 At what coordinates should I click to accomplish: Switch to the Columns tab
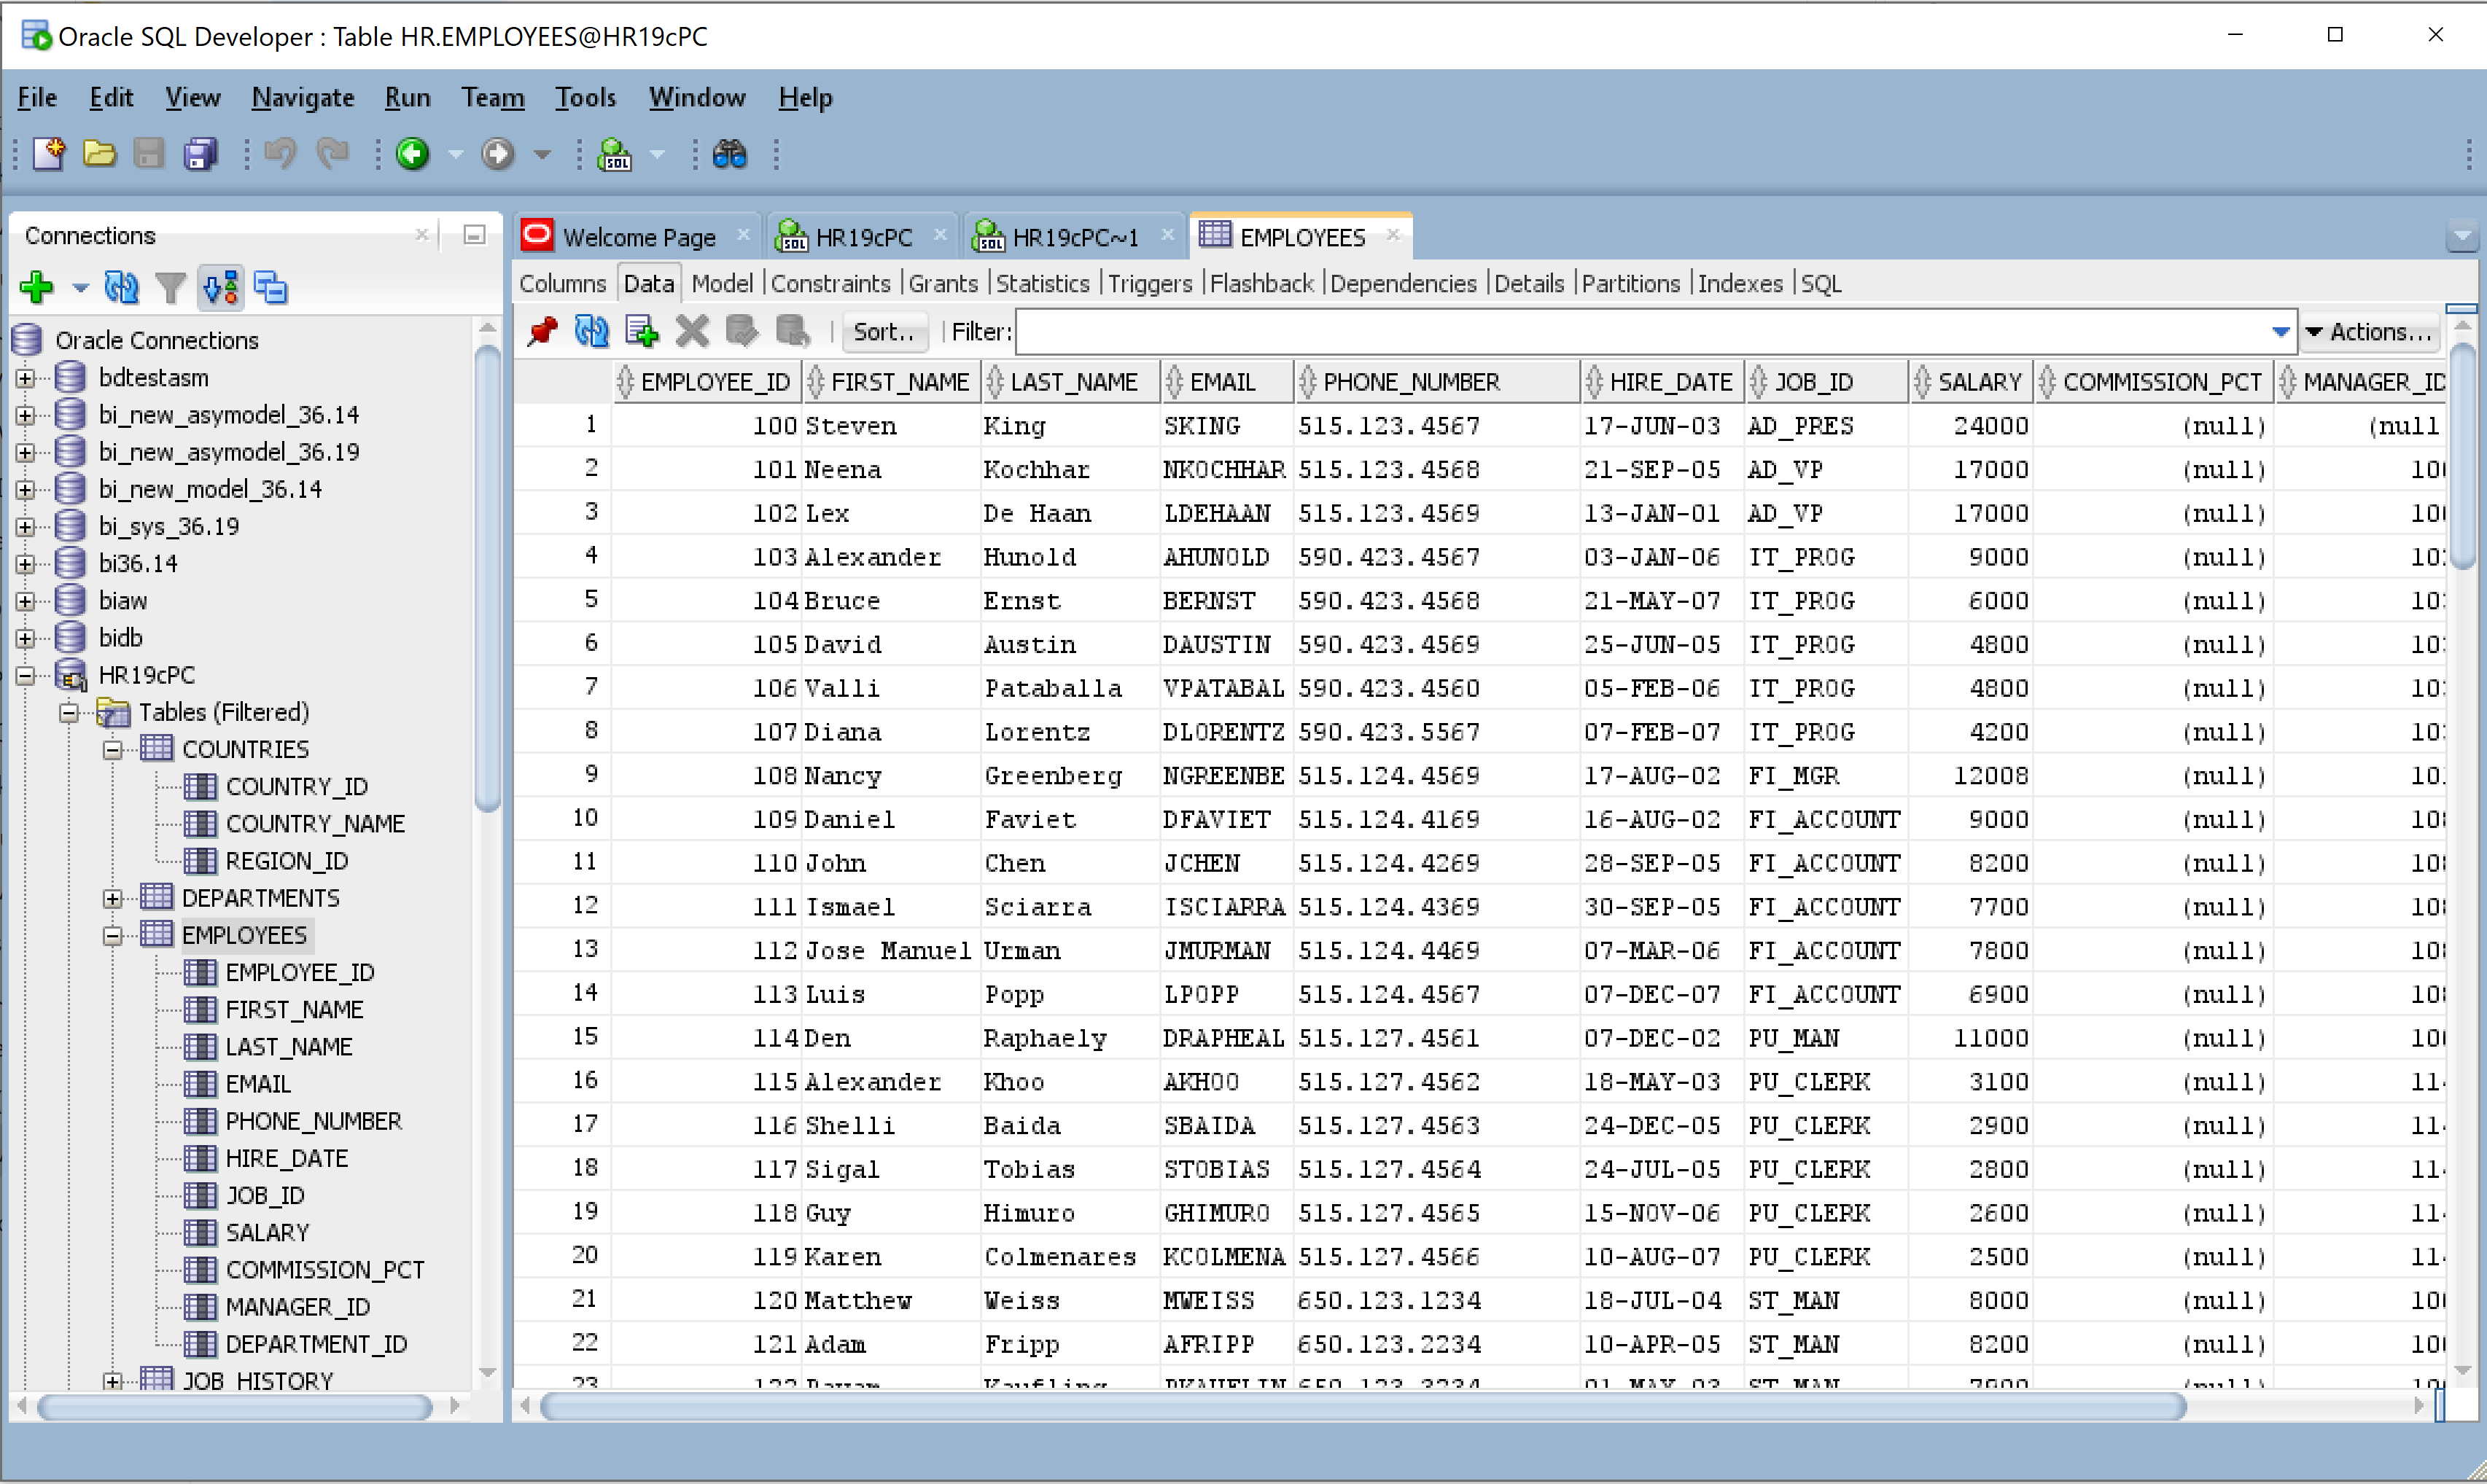point(562,284)
